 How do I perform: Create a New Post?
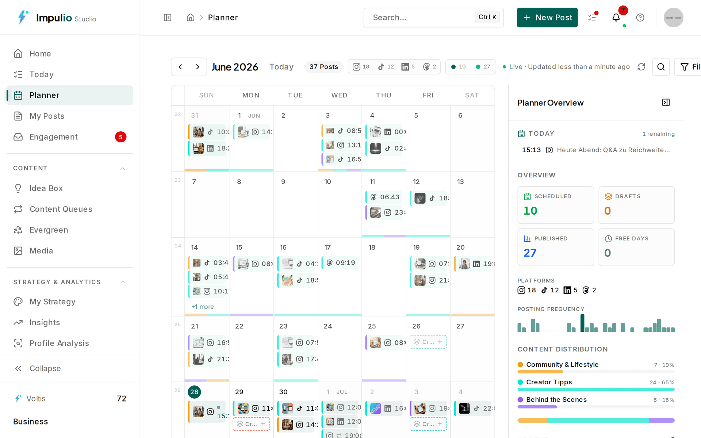(x=547, y=18)
